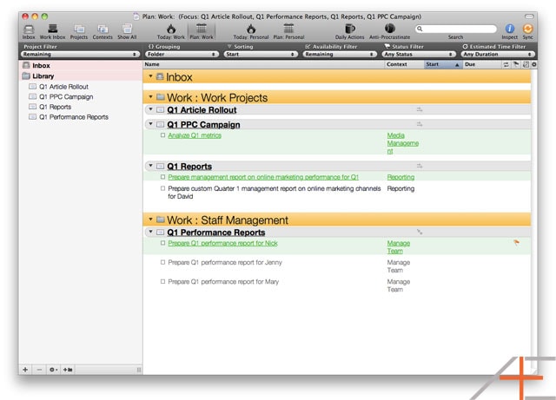Select Q1 PPC Campaign in the sidebar
Image resolution: width=556 pixels, height=400 pixels.
81,96
